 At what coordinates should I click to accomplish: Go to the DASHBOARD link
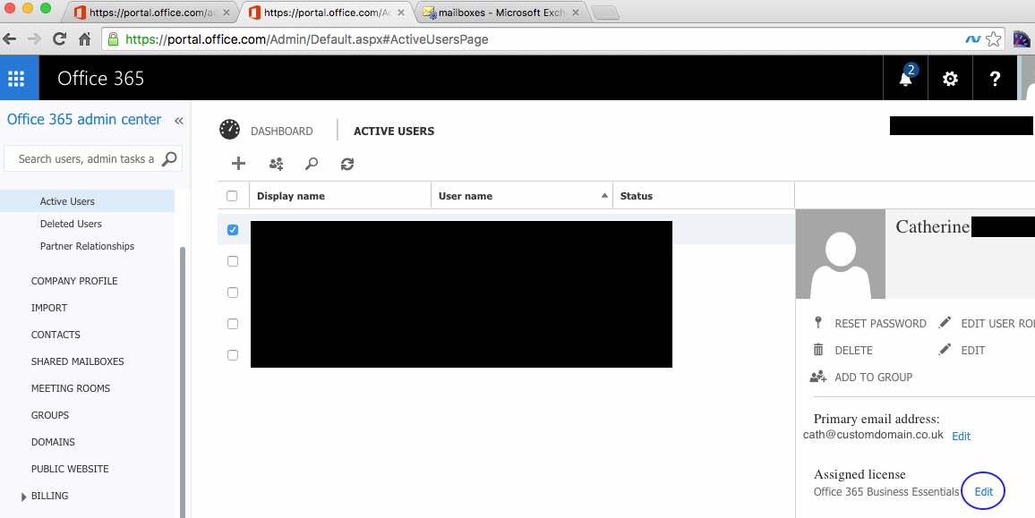coord(282,132)
